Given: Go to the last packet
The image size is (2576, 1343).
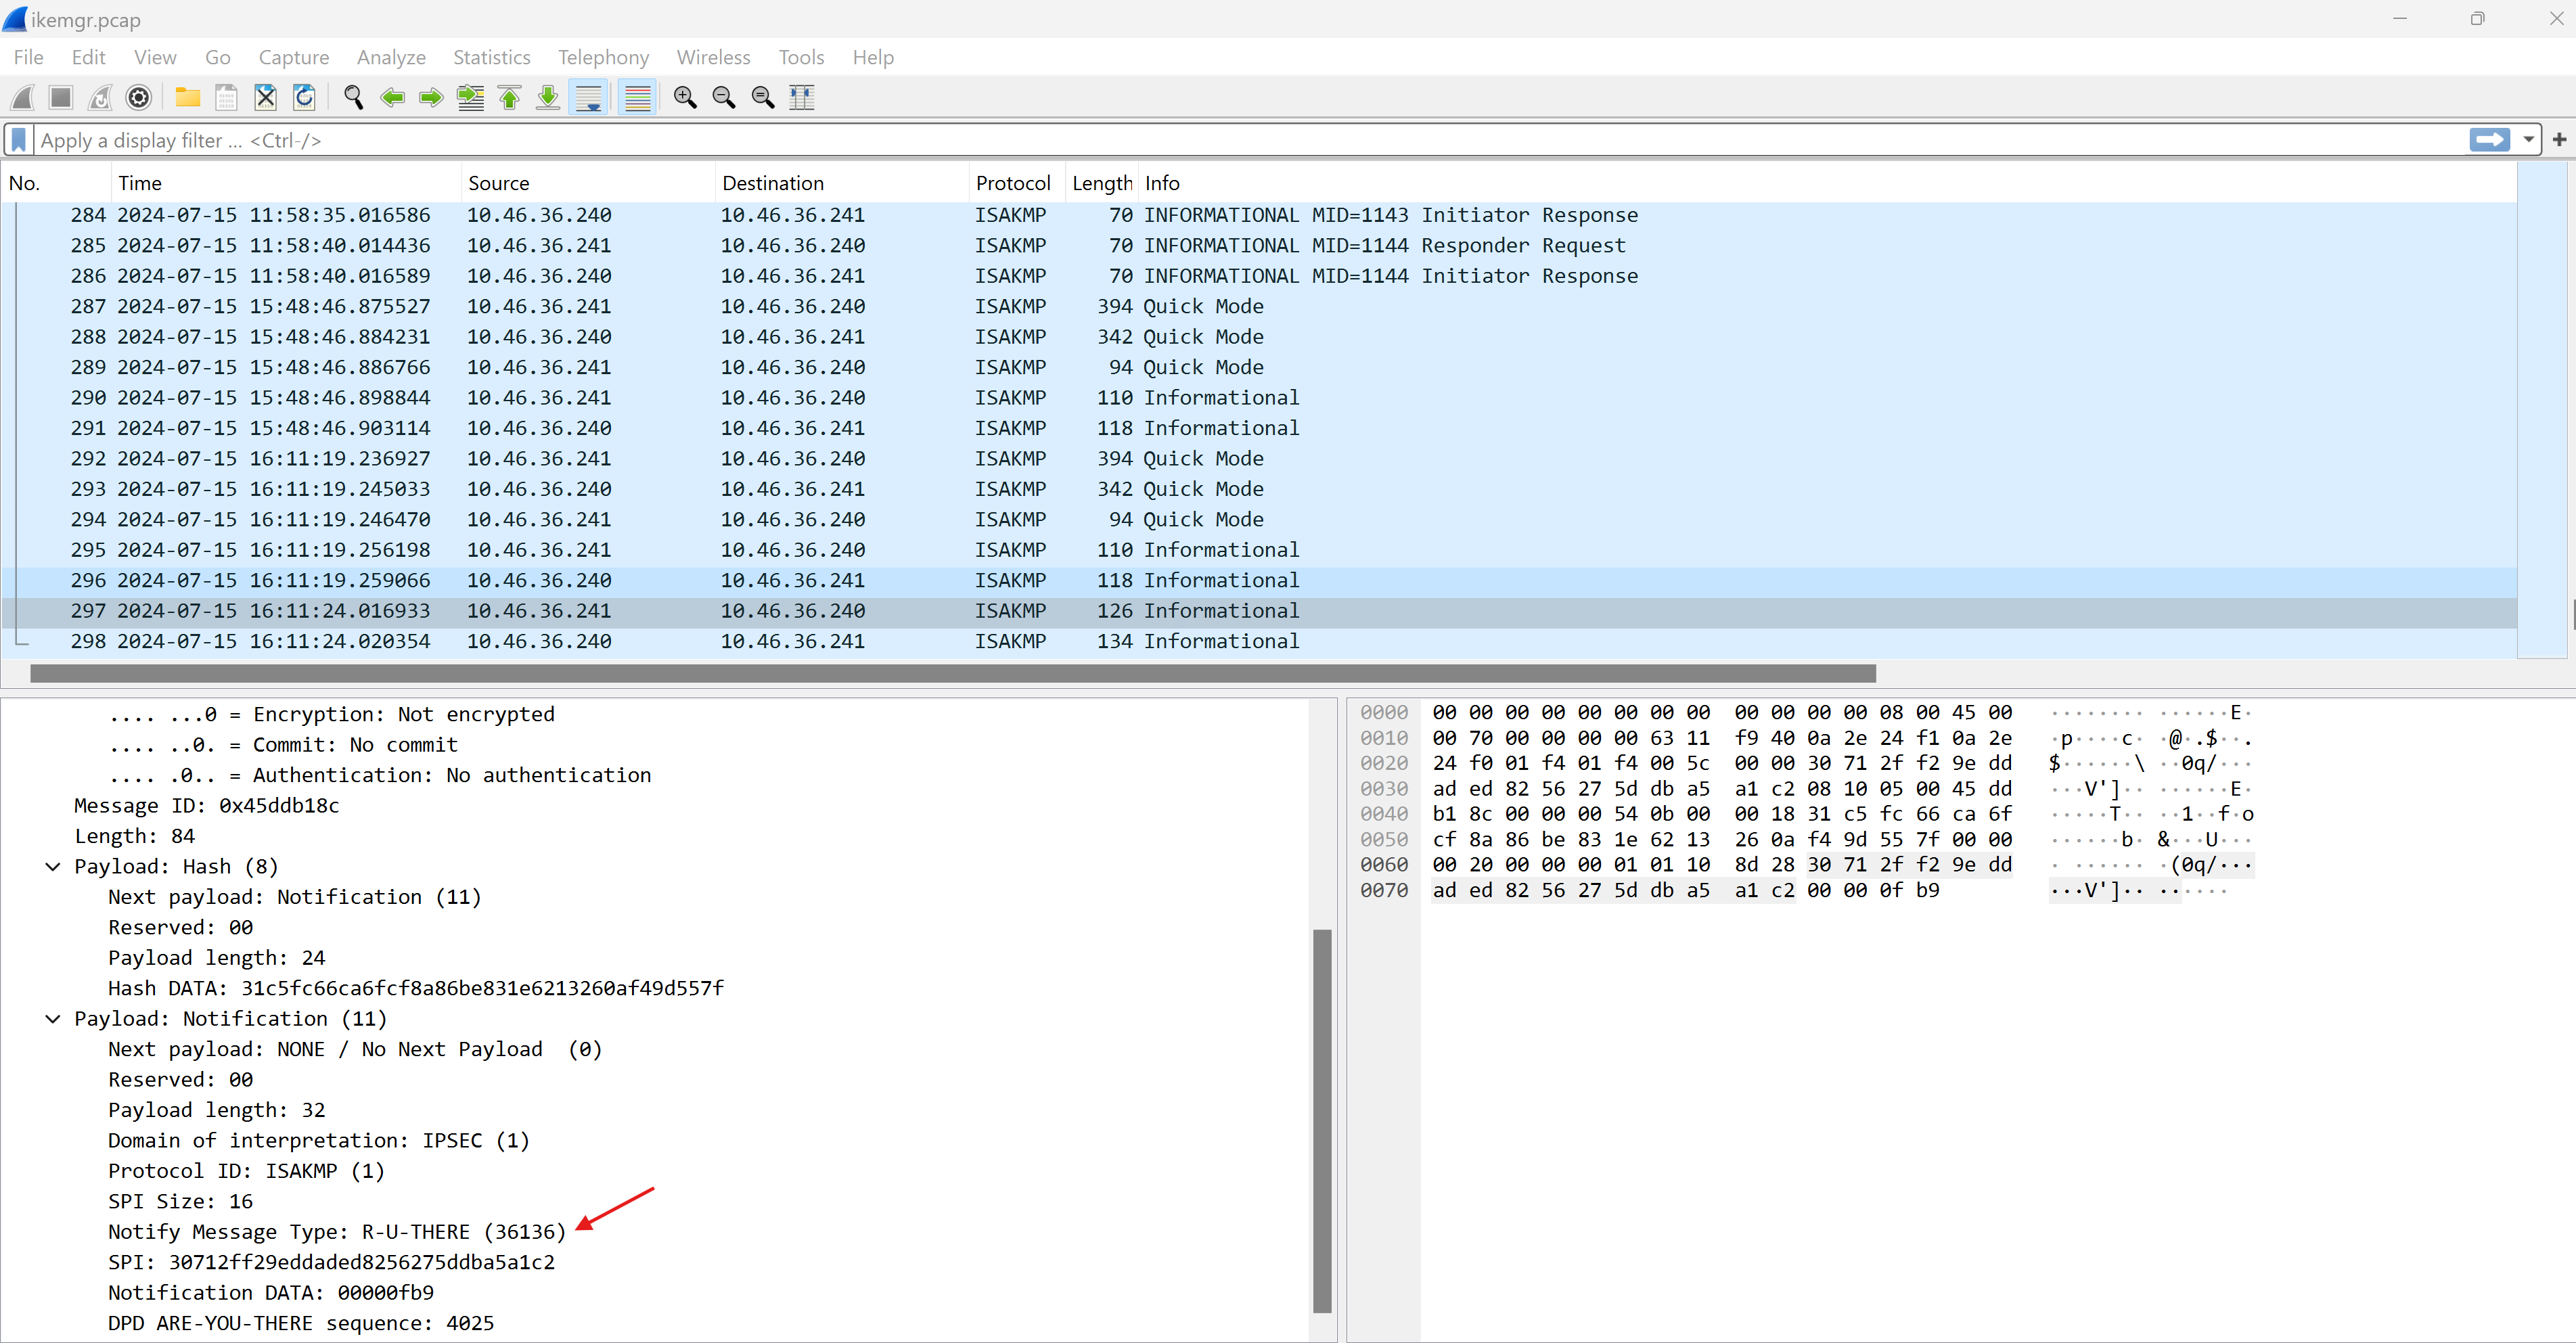Looking at the screenshot, I should point(547,97).
